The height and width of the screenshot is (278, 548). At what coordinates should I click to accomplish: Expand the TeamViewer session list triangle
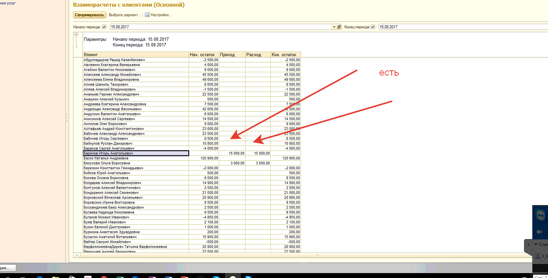(x=536, y=245)
